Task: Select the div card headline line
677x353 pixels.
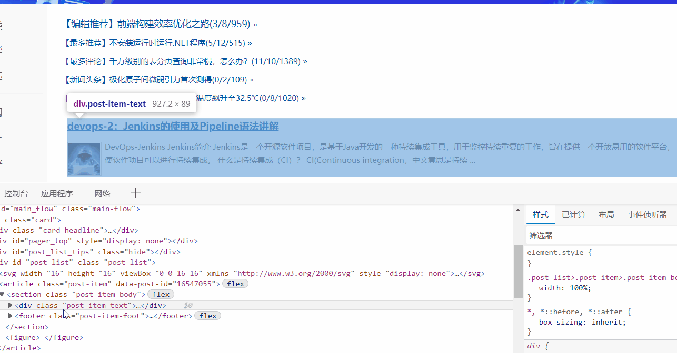Action: click(x=69, y=230)
